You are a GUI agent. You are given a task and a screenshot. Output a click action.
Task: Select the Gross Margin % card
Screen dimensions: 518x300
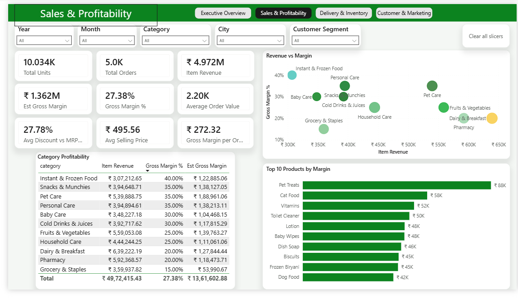coord(135,99)
